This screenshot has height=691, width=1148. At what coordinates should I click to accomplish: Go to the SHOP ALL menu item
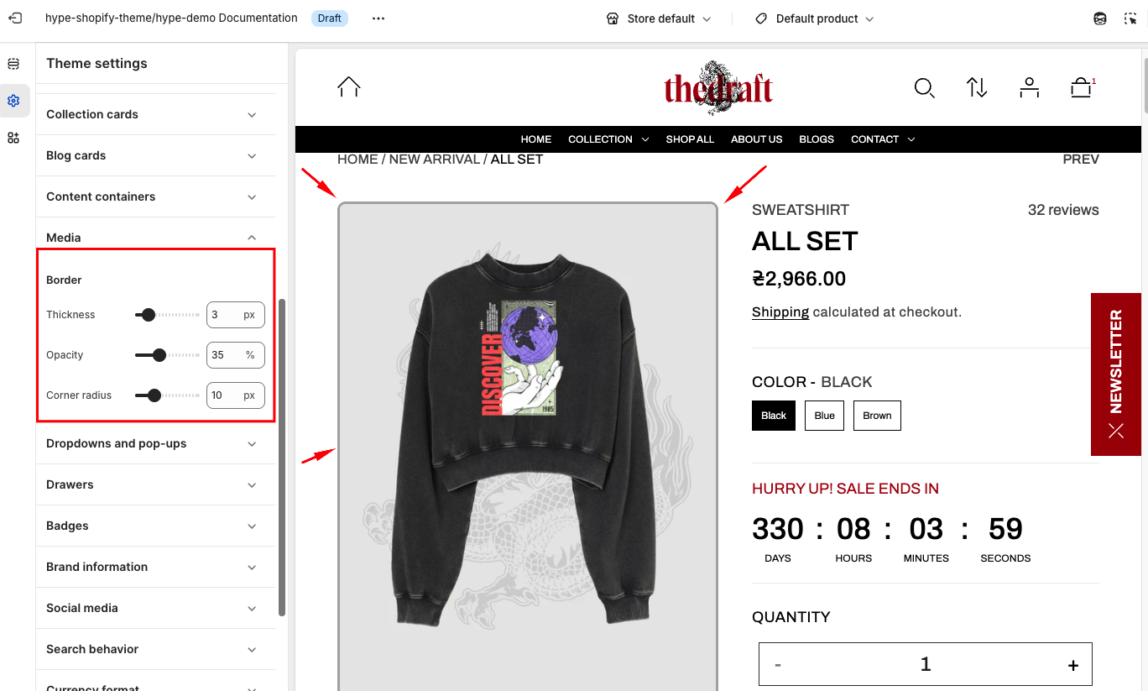point(690,139)
